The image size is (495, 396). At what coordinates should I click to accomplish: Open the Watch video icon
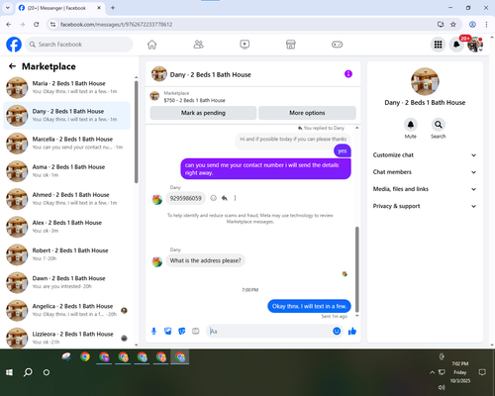point(245,45)
